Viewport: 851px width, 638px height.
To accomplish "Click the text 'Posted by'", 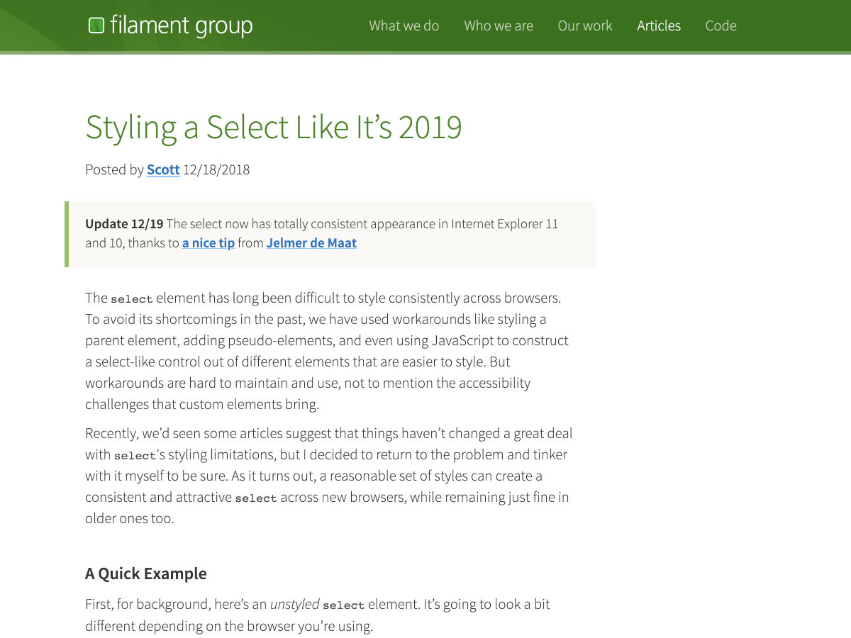I will tap(114, 169).
